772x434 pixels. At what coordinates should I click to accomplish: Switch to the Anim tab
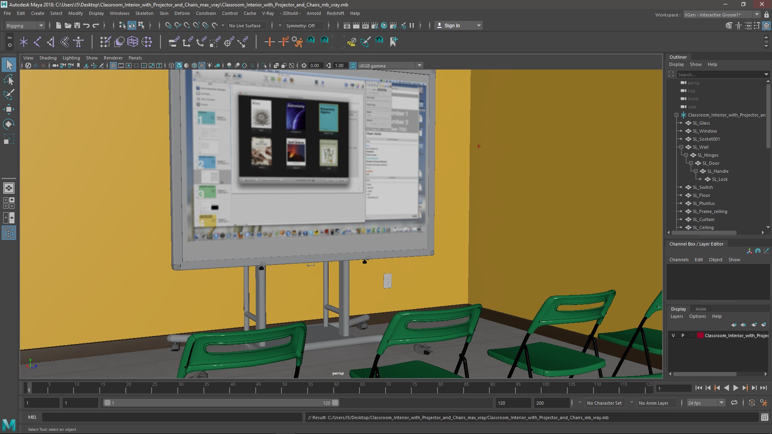700,309
